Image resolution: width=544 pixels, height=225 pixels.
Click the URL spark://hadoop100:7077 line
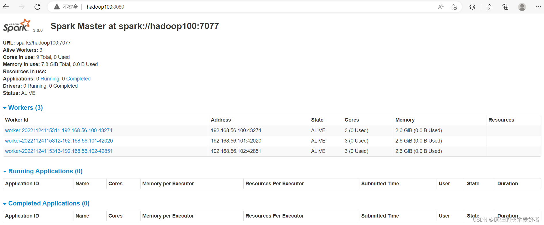click(37, 43)
